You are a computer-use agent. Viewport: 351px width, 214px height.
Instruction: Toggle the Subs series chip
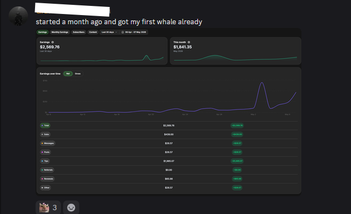coord(45,134)
